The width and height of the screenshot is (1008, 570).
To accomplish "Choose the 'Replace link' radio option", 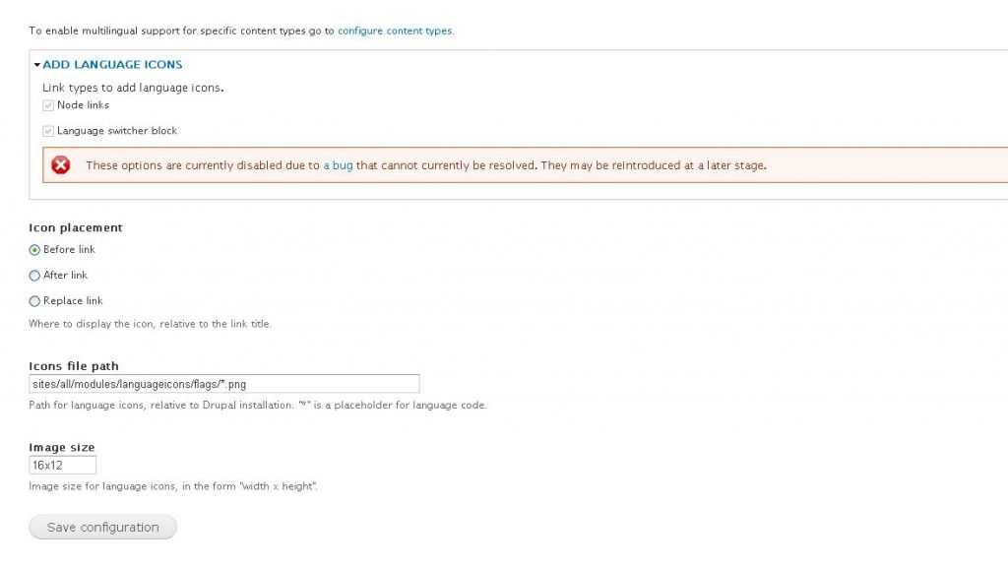I will [x=35, y=301].
